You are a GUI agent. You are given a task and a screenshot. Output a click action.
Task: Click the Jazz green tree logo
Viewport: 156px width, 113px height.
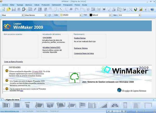point(75,78)
